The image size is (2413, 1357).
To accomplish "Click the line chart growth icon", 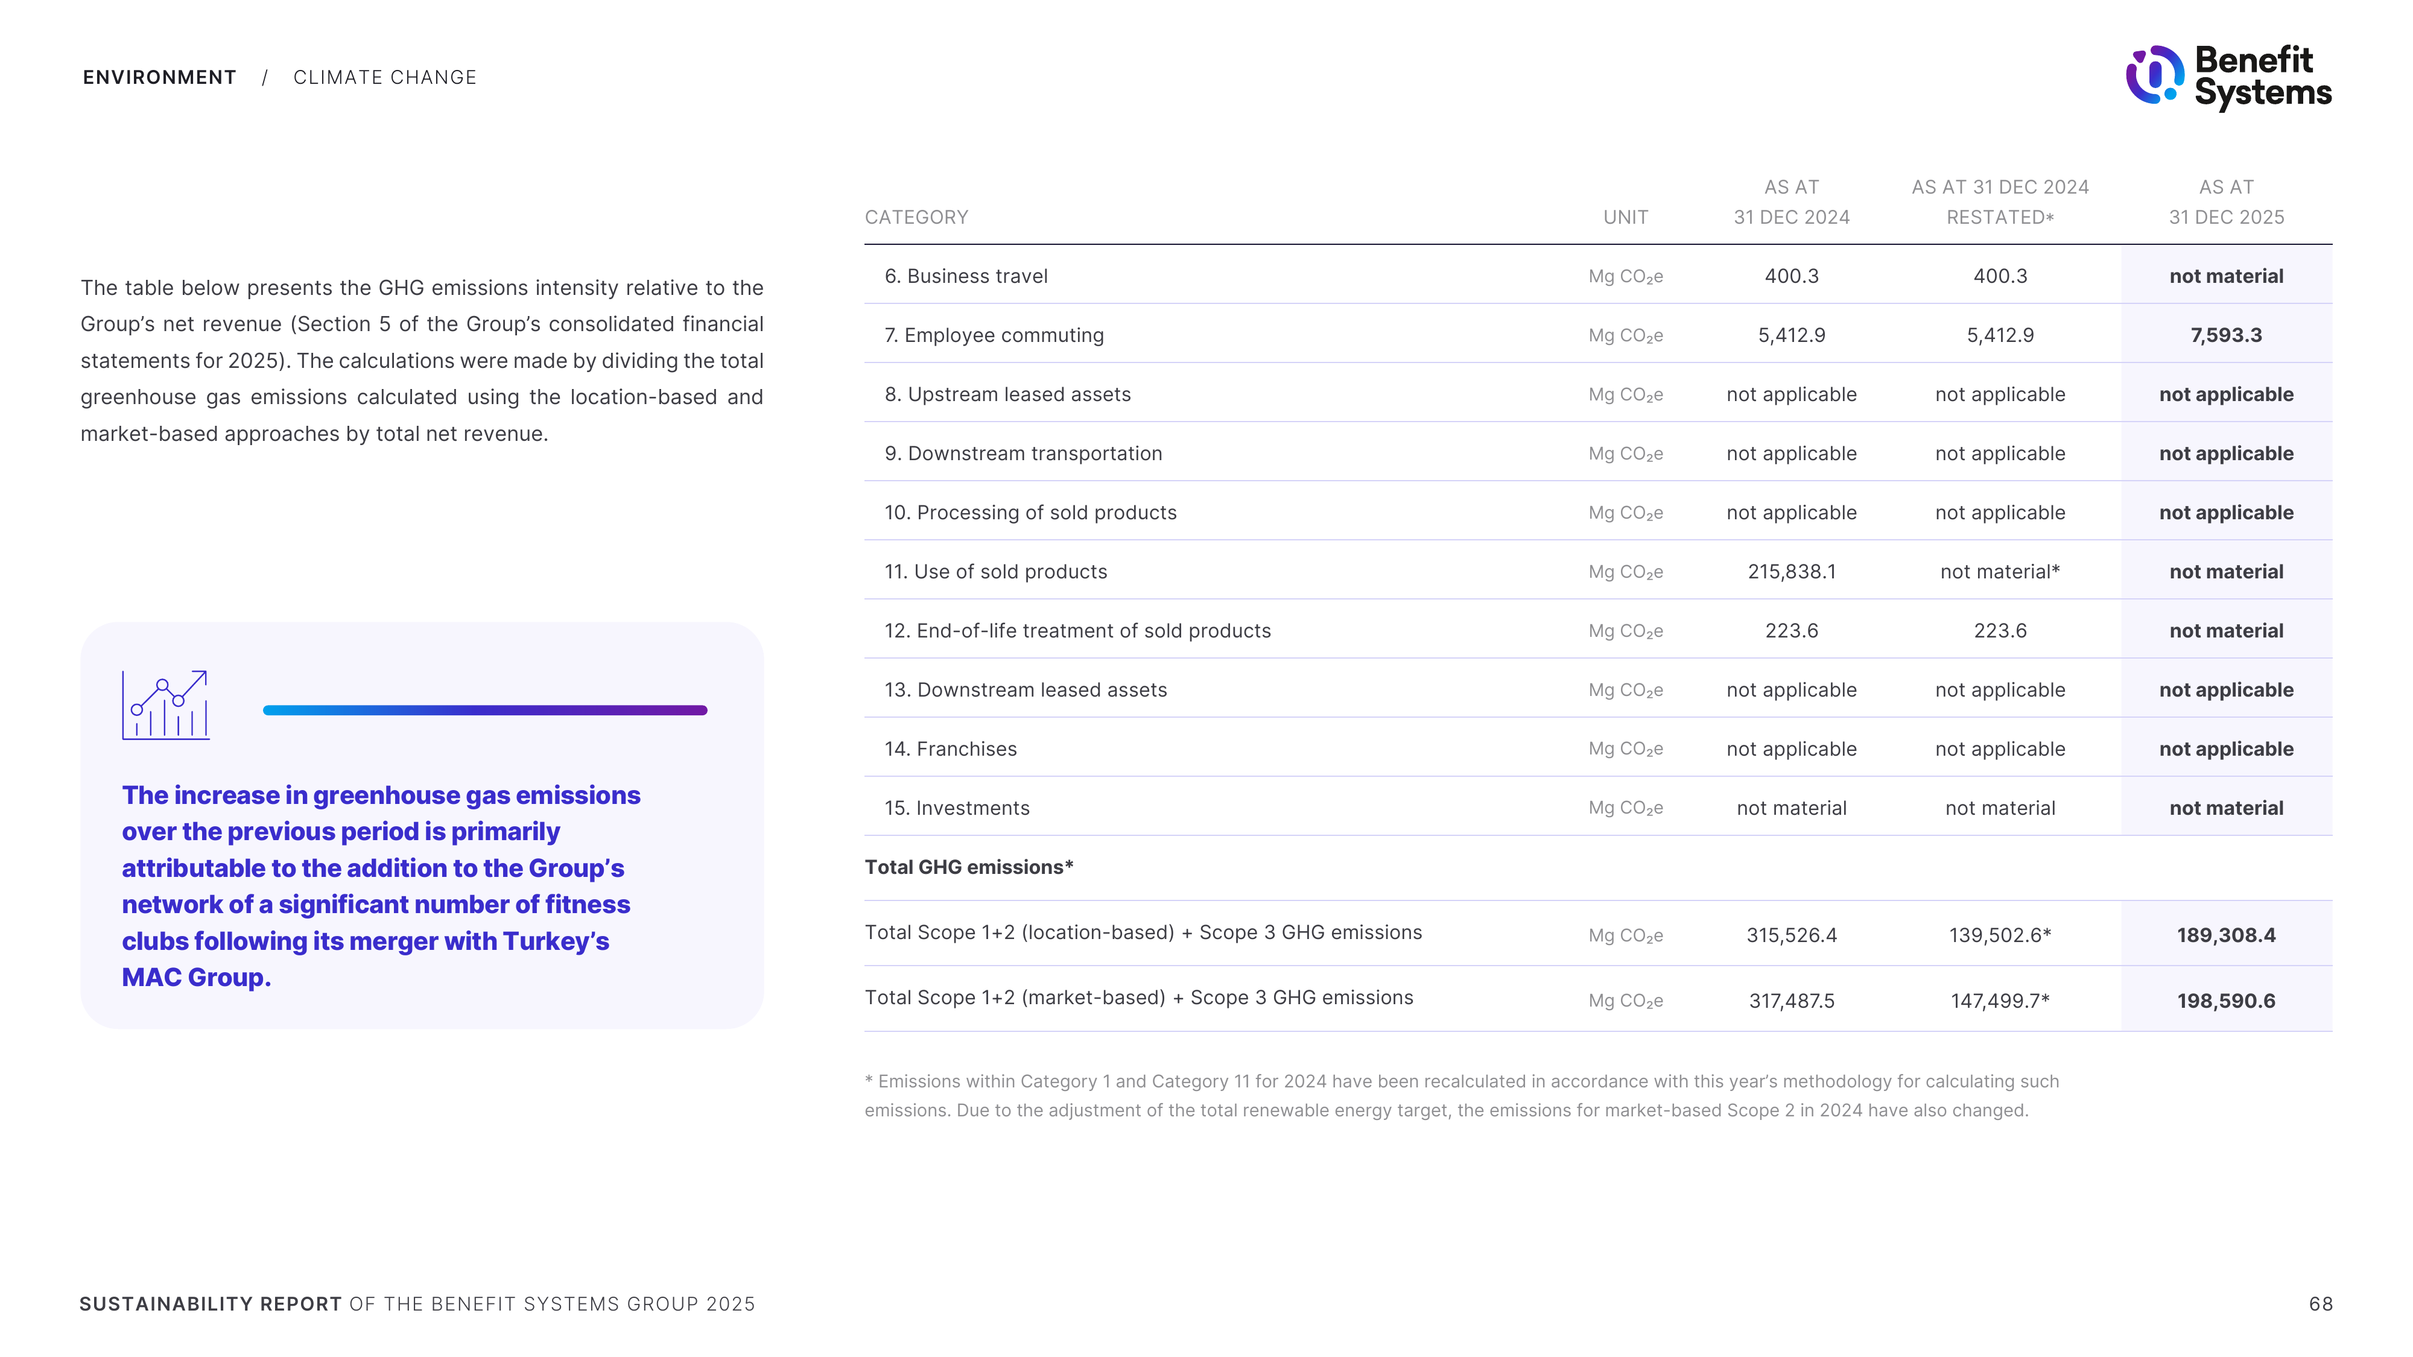I will 165,705.
